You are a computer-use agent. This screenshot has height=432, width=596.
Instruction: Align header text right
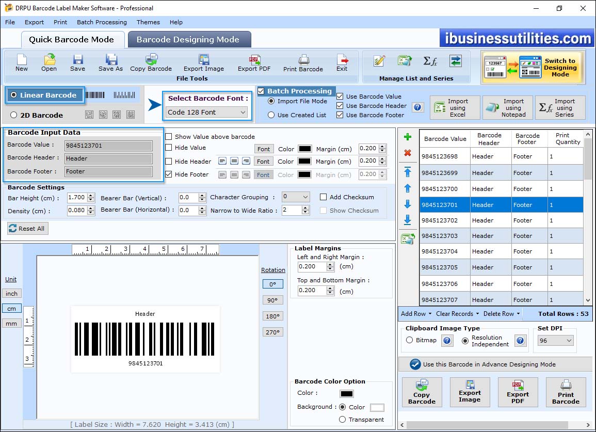point(246,161)
